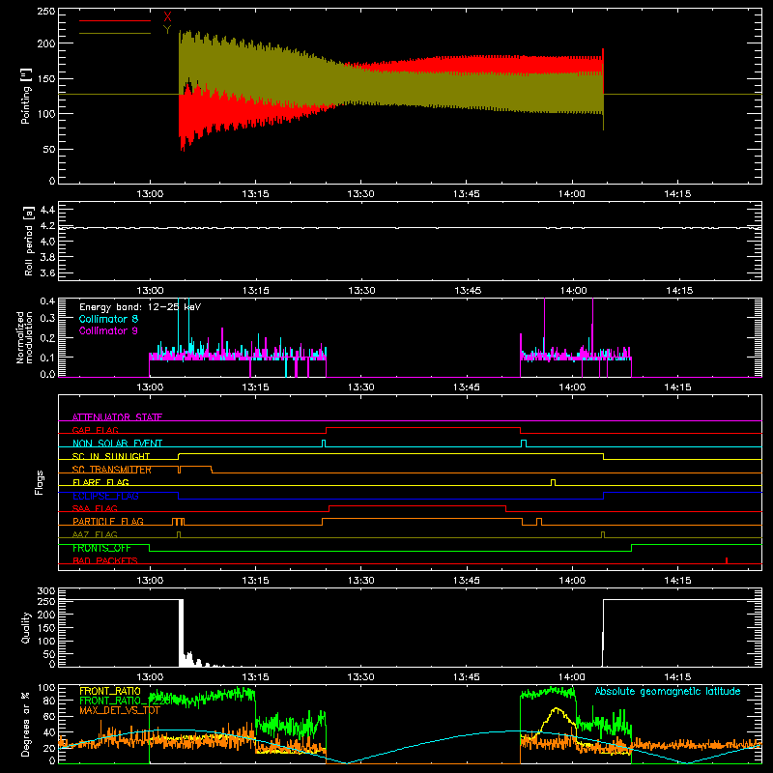The image size is (773, 773).
Task: Click the 'ATTENUATOR_STATE' flag label
Action: 117,417
